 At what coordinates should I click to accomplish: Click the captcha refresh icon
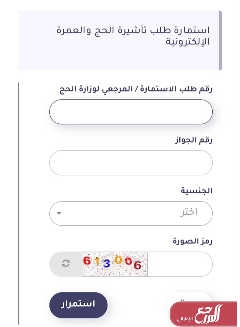coord(66,264)
